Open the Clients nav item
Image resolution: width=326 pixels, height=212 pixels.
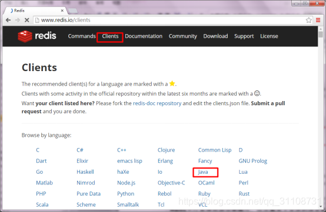[110, 36]
